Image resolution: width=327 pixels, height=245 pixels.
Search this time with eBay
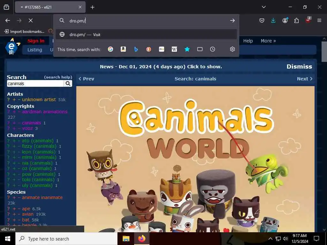(x=161, y=49)
